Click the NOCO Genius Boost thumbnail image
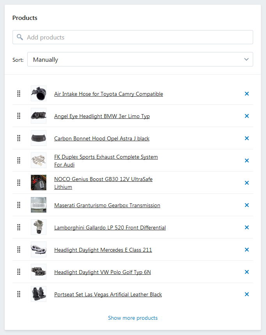The height and width of the screenshot is (335, 266). pos(39,183)
